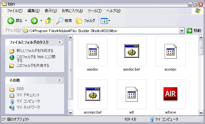
Task: Open the Forward button history dropdown
Action: pos(41,21)
